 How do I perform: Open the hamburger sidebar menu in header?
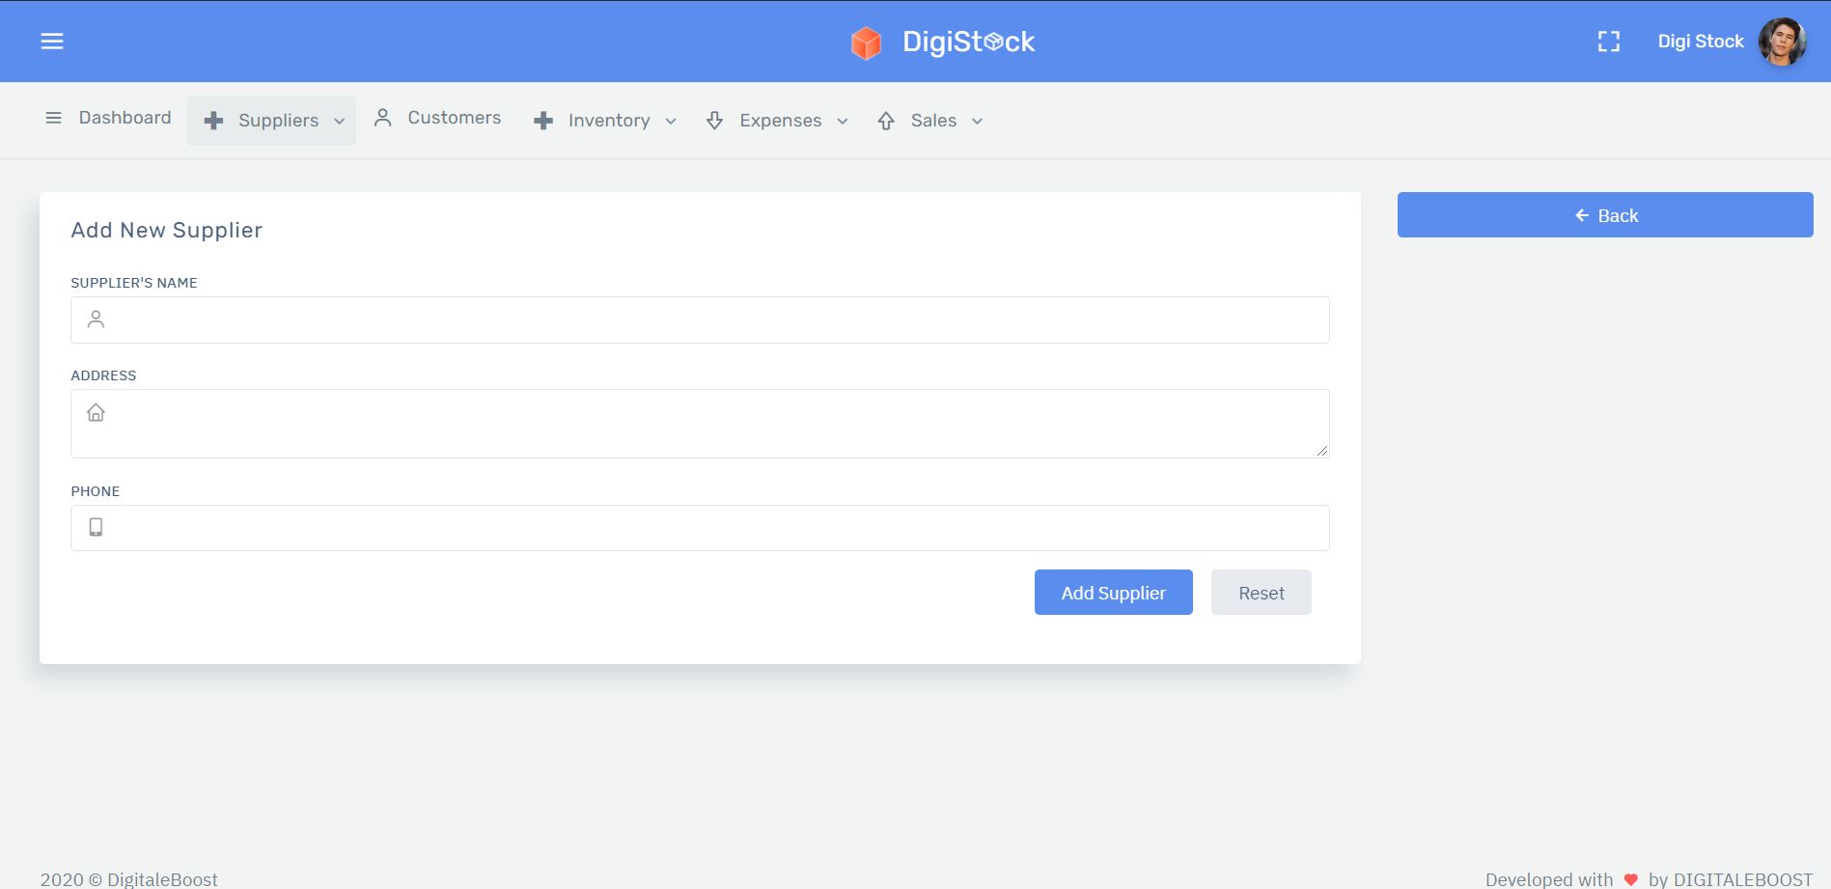52,42
